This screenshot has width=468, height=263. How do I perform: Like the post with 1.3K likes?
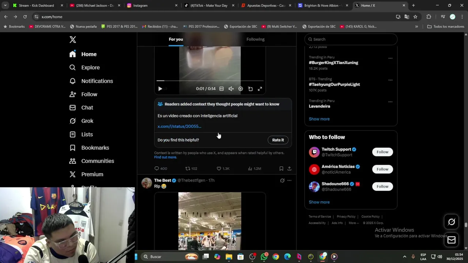coord(223,168)
